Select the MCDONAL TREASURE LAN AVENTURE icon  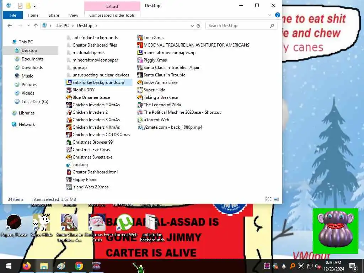pos(140,45)
